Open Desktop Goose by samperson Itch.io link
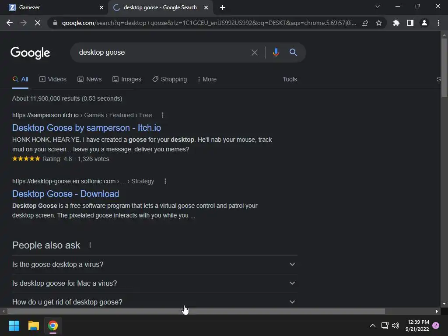This screenshot has height=336, width=448. tap(87, 128)
